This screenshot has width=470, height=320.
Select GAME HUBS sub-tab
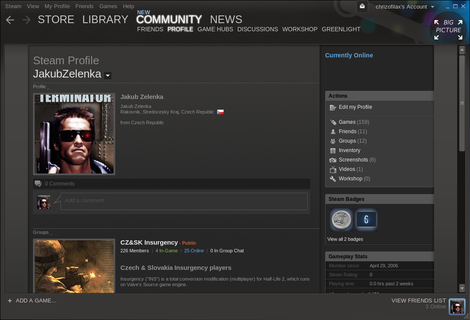[215, 30]
